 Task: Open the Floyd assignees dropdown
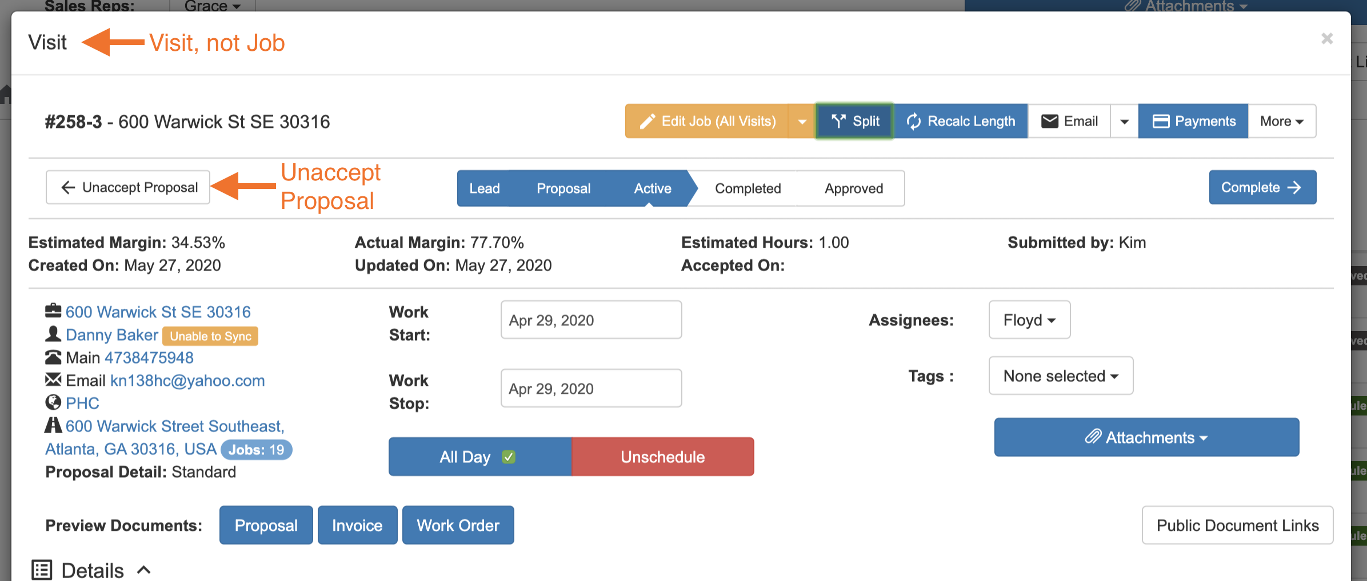(x=1029, y=320)
